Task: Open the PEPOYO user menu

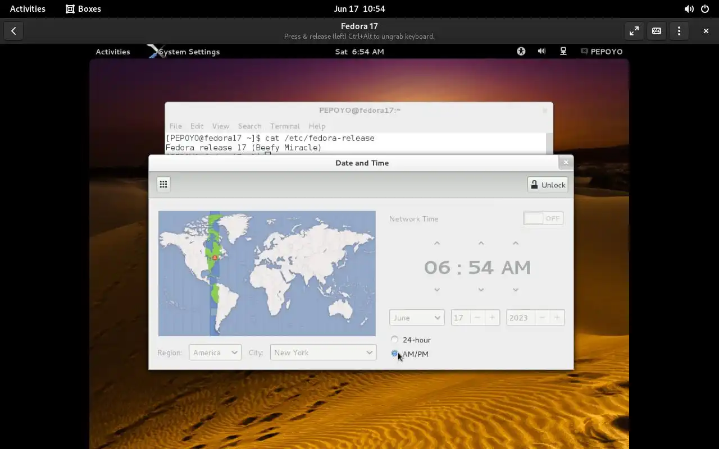Action: [602, 51]
